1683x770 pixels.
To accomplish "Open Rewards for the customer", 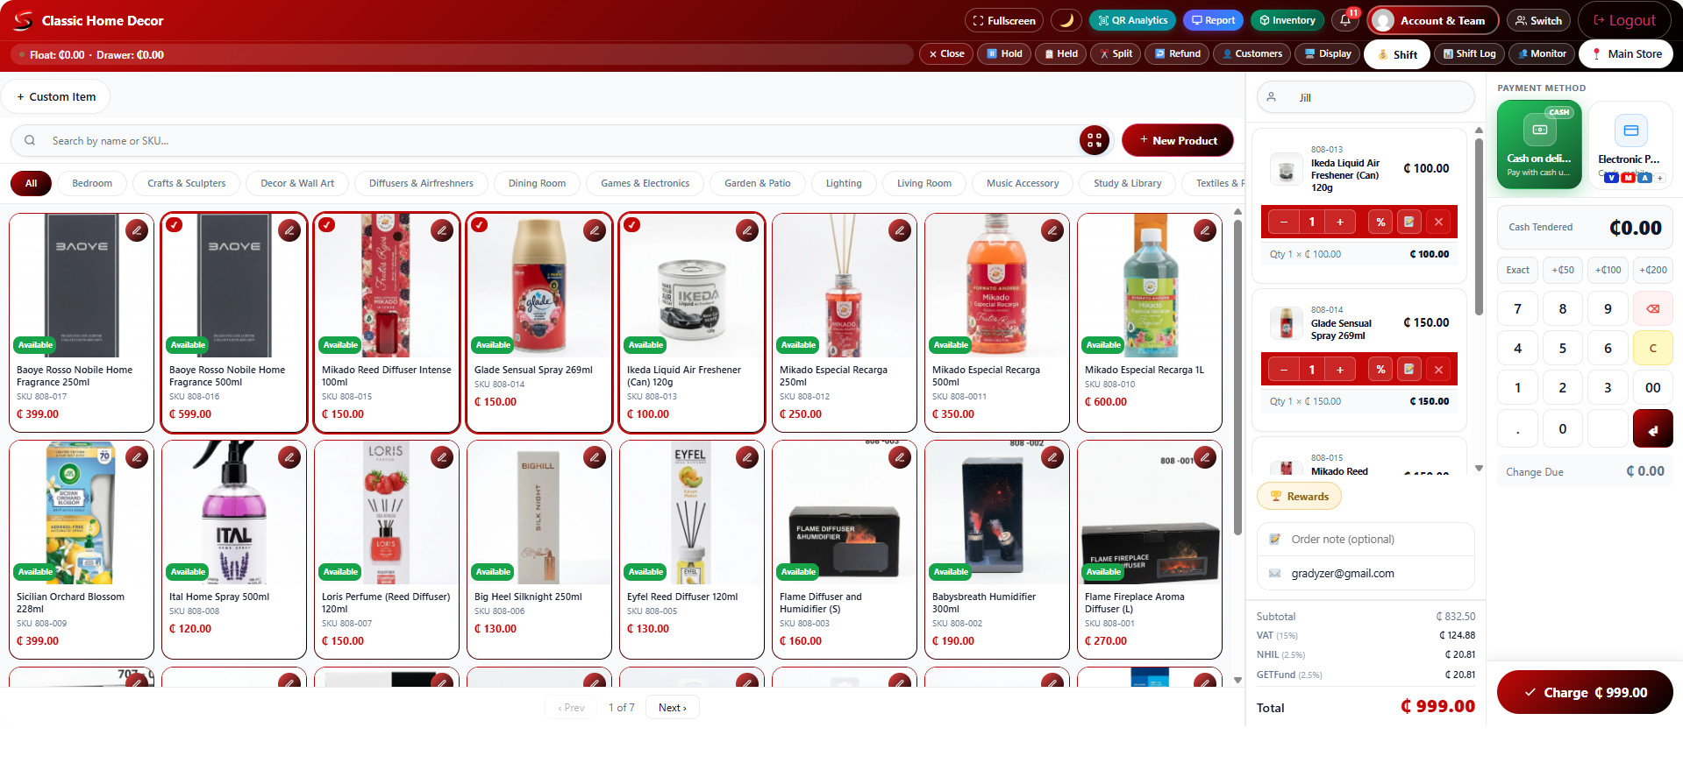I will 1299,497.
